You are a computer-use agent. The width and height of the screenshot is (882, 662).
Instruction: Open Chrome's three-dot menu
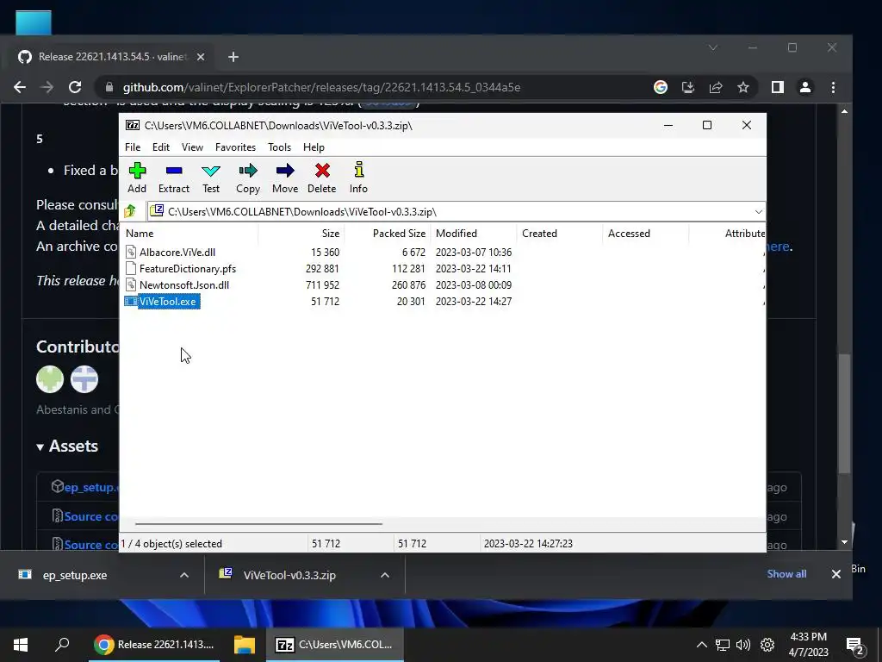pyautogui.click(x=833, y=87)
